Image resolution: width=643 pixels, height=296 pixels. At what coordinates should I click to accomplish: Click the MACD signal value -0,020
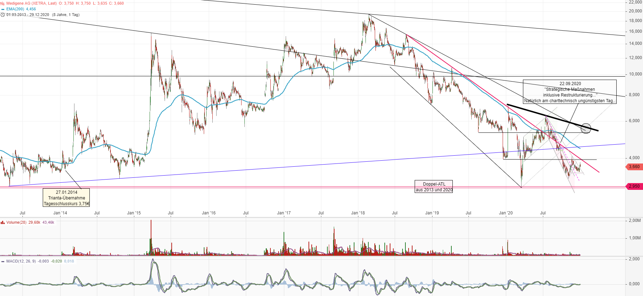coord(56,261)
